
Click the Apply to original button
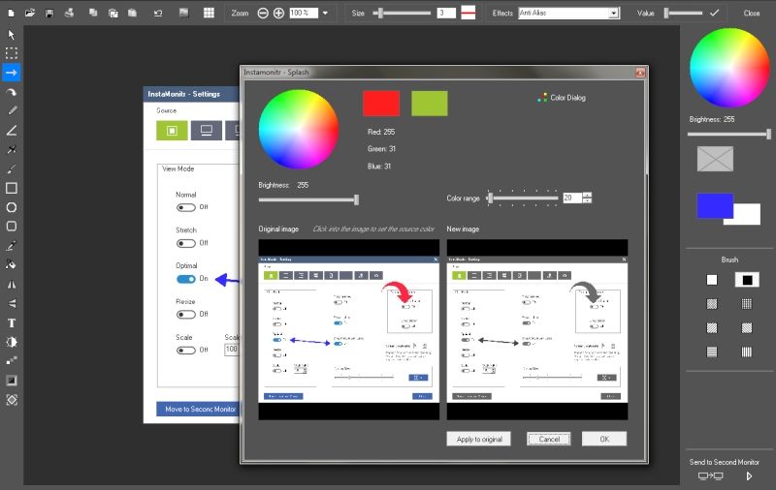(478, 439)
